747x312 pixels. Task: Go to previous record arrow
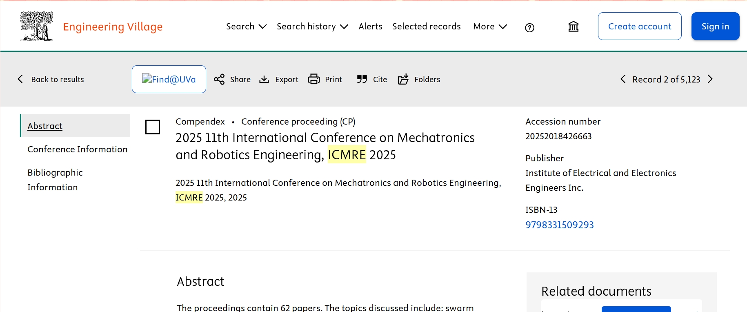[x=623, y=79]
